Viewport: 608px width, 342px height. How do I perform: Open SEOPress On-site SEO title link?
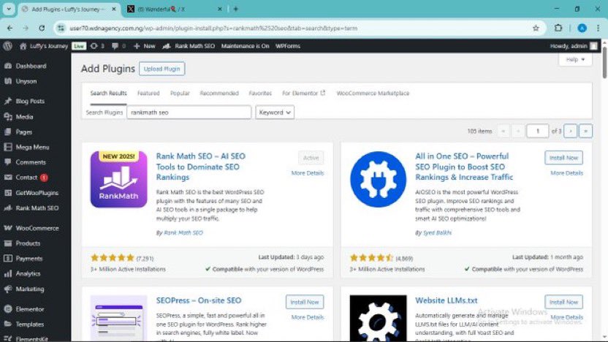(199, 300)
